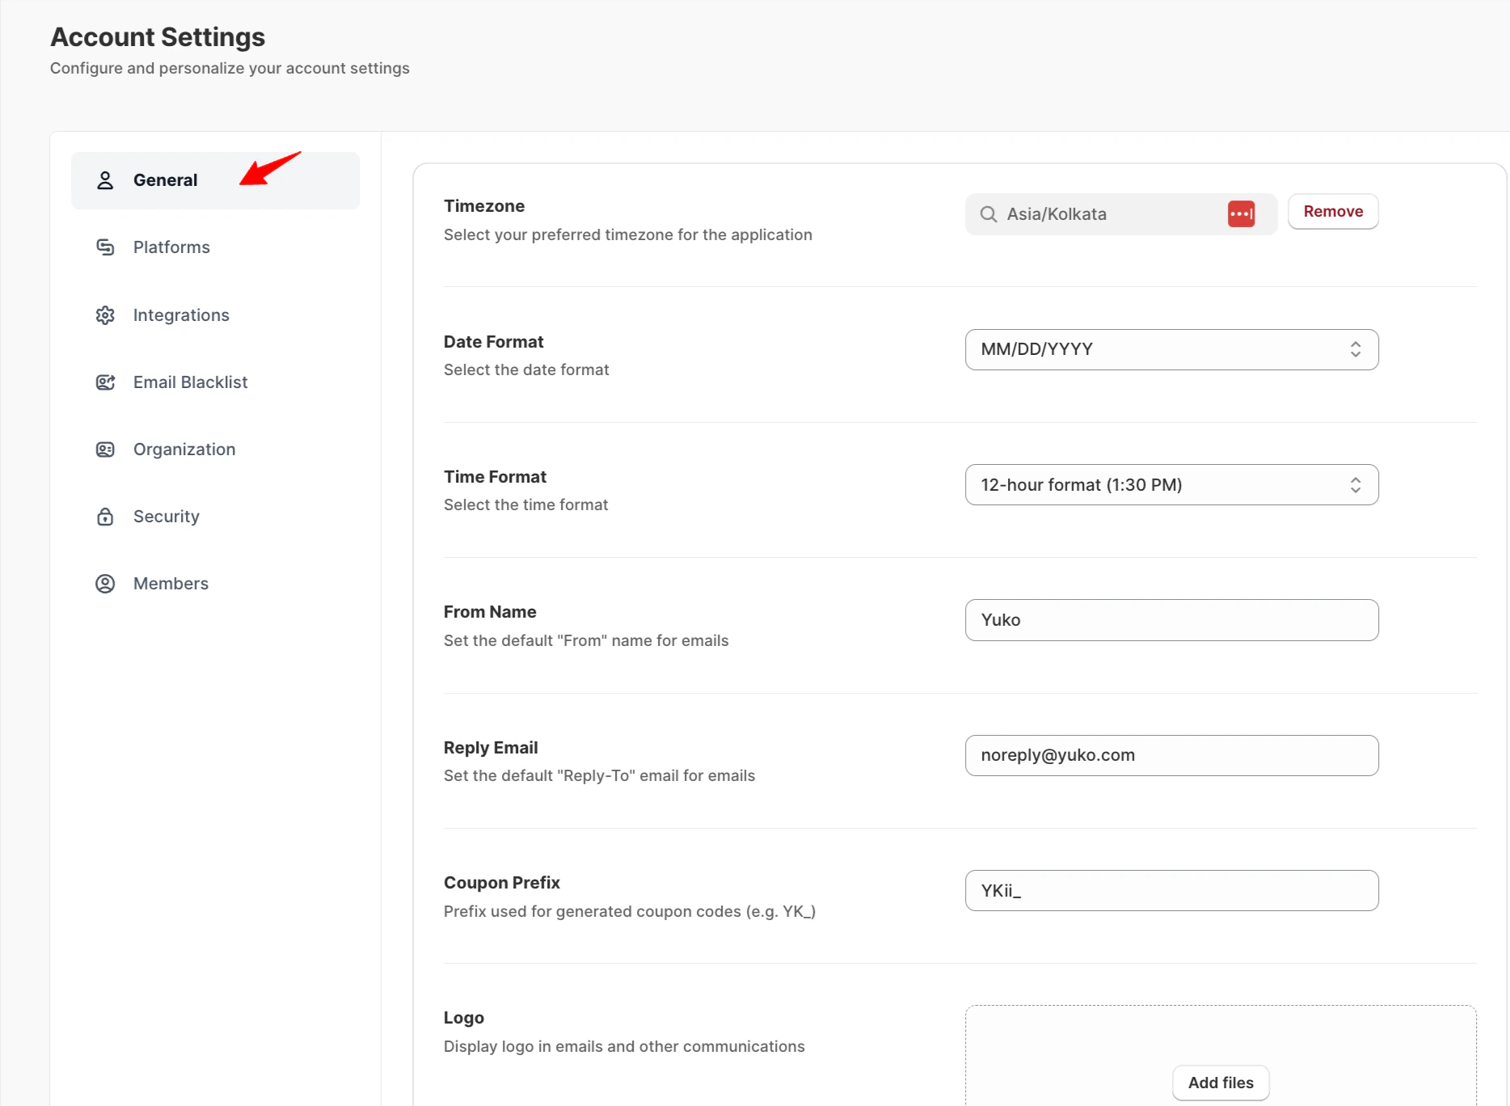The height and width of the screenshot is (1106, 1510).
Task: Click Add files to upload a logo
Action: point(1221,1083)
